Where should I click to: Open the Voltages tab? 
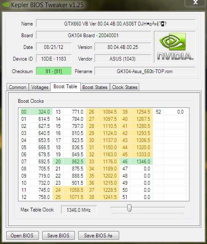(x=40, y=87)
